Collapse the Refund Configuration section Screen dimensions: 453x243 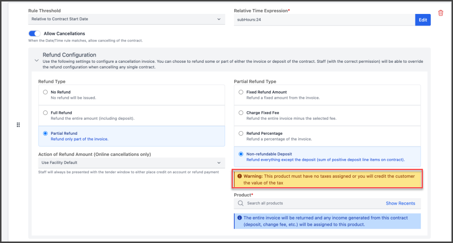[36, 61]
